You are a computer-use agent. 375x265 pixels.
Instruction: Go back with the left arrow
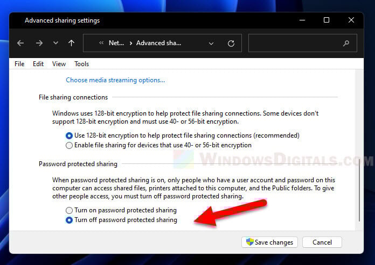[20, 43]
